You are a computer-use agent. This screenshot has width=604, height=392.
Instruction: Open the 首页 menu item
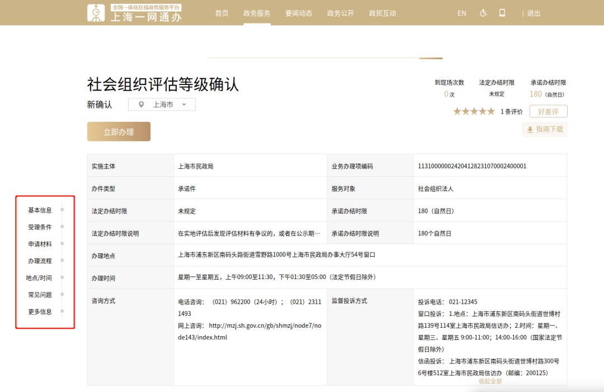222,13
